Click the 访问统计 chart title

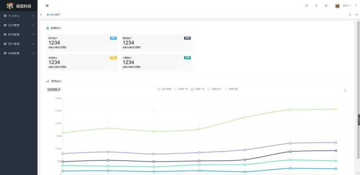click(54, 90)
